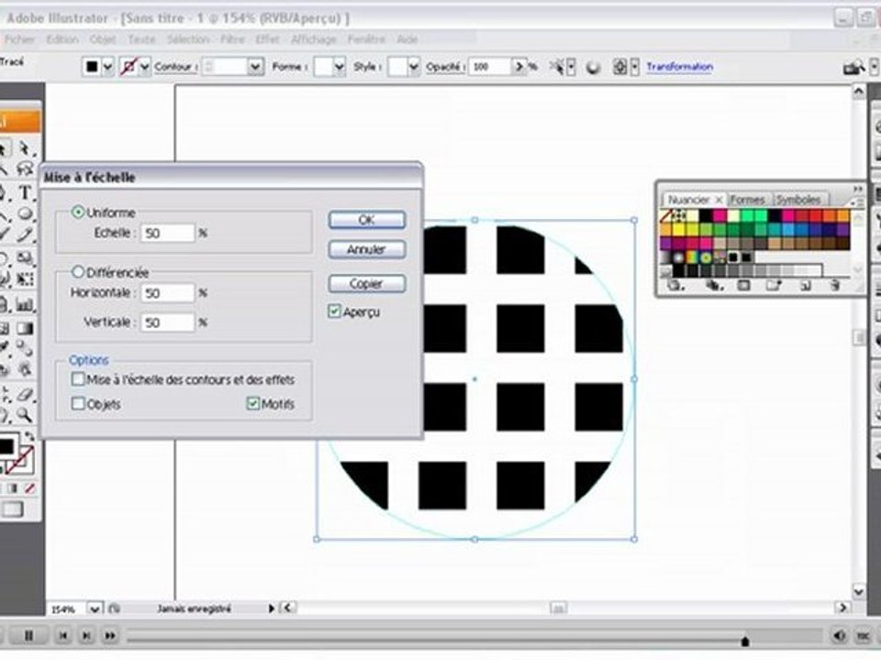The width and height of the screenshot is (881, 660).
Task: Click the screen mode button in toolbox
Action: pyautogui.click(x=13, y=509)
